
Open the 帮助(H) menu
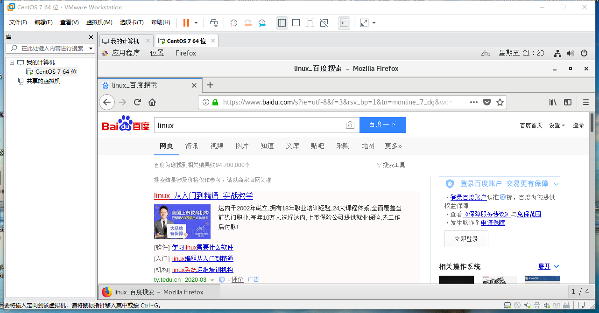pyautogui.click(x=161, y=22)
